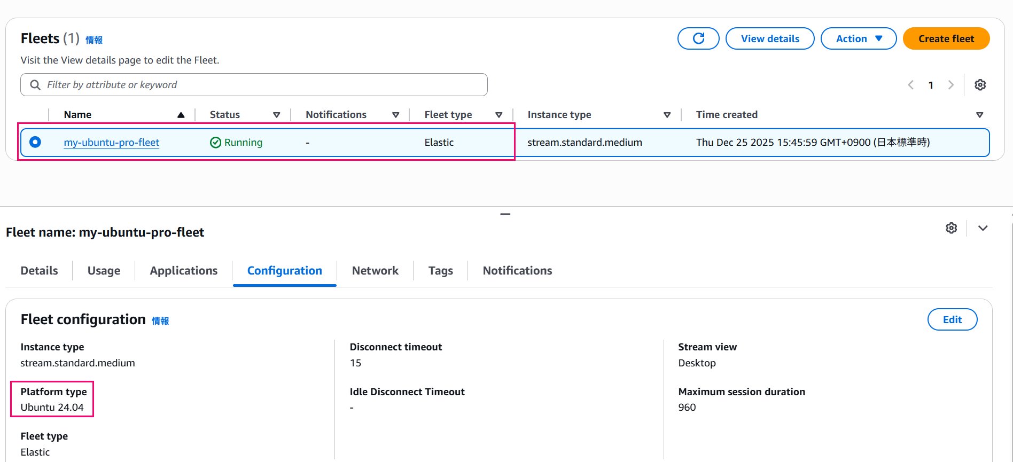Image resolution: width=1013 pixels, height=462 pixels.
Task: Click stream.standard.medium cell in the table
Action: coord(585,142)
